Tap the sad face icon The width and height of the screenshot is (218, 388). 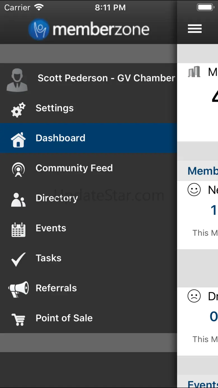point(194,296)
